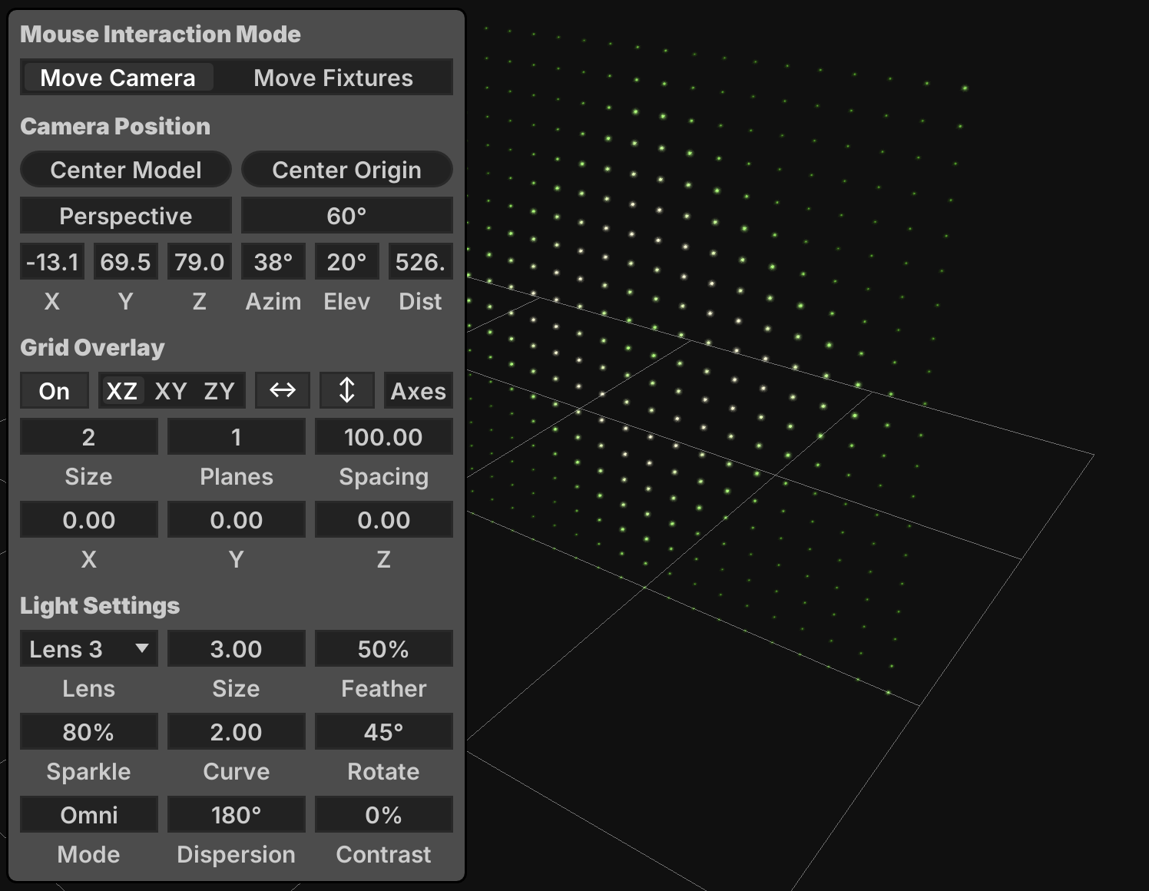This screenshot has width=1149, height=891.
Task: Click the camera Azim field 38°
Action: click(273, 262)
